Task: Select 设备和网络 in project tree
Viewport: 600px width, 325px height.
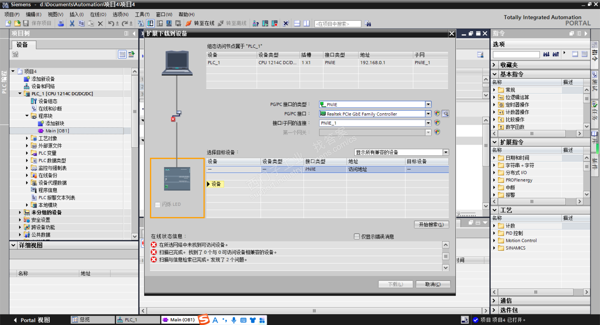Action: (43, 86)
